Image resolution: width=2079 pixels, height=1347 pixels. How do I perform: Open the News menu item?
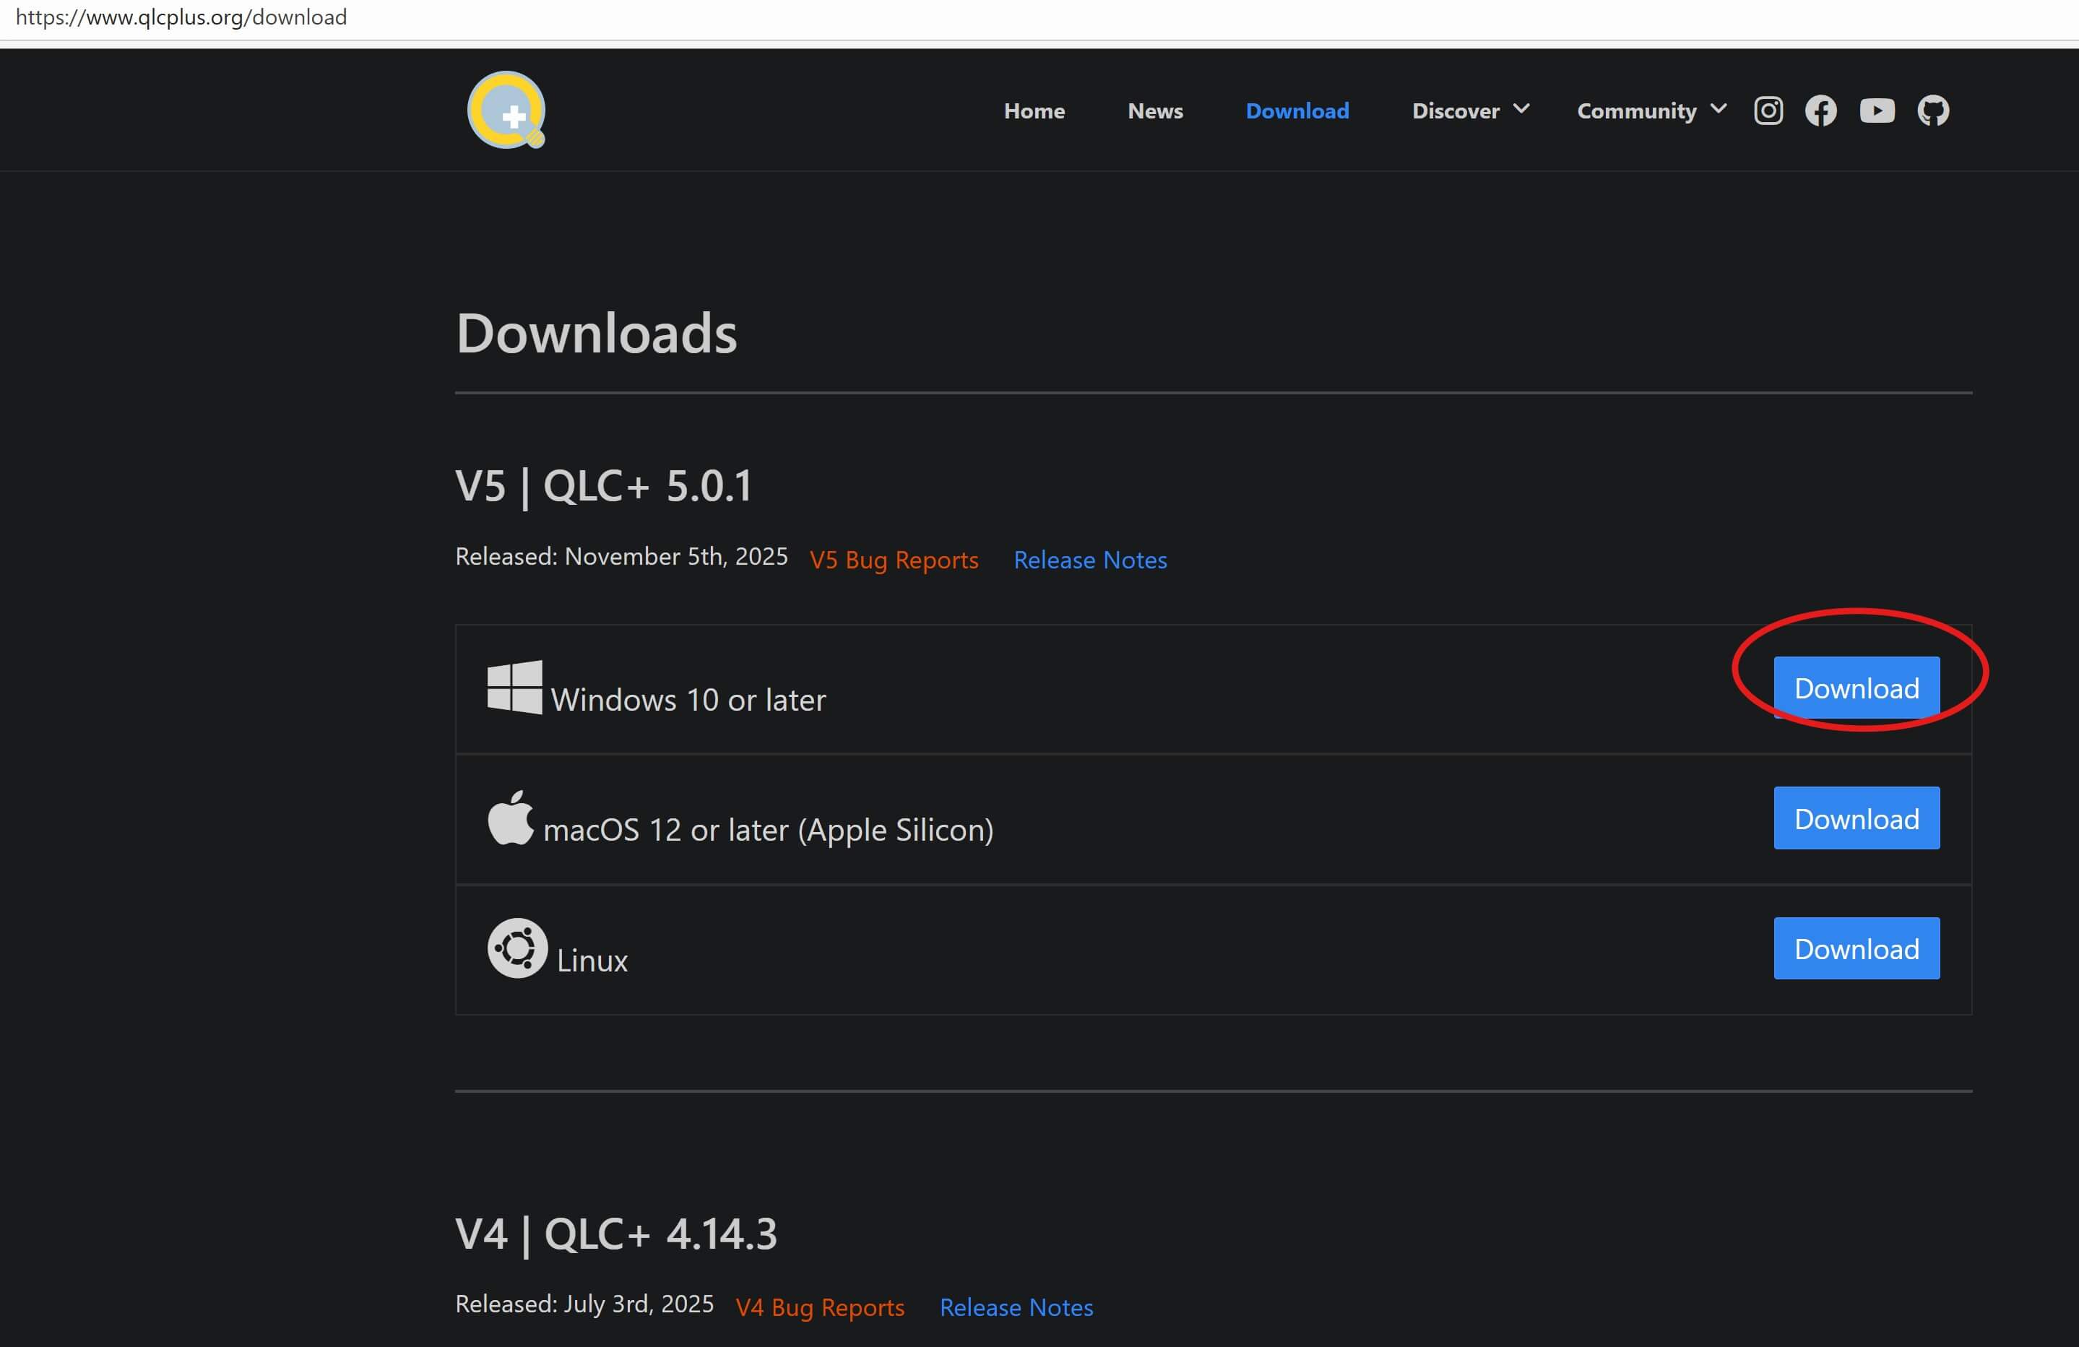pyautogui.click(x=1155, y=111)
